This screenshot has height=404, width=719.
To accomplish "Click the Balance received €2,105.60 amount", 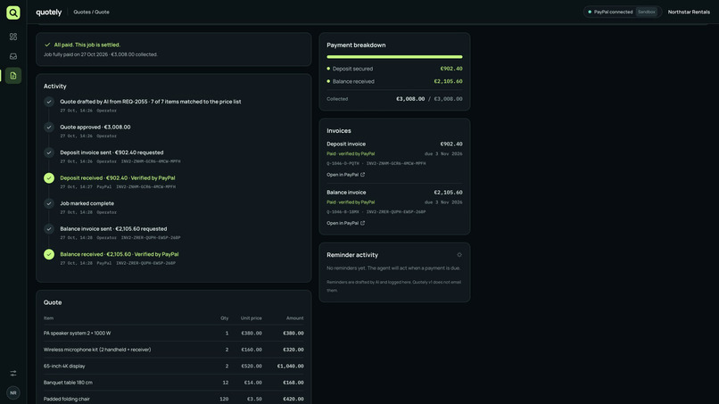I will [x=448, y=82].
